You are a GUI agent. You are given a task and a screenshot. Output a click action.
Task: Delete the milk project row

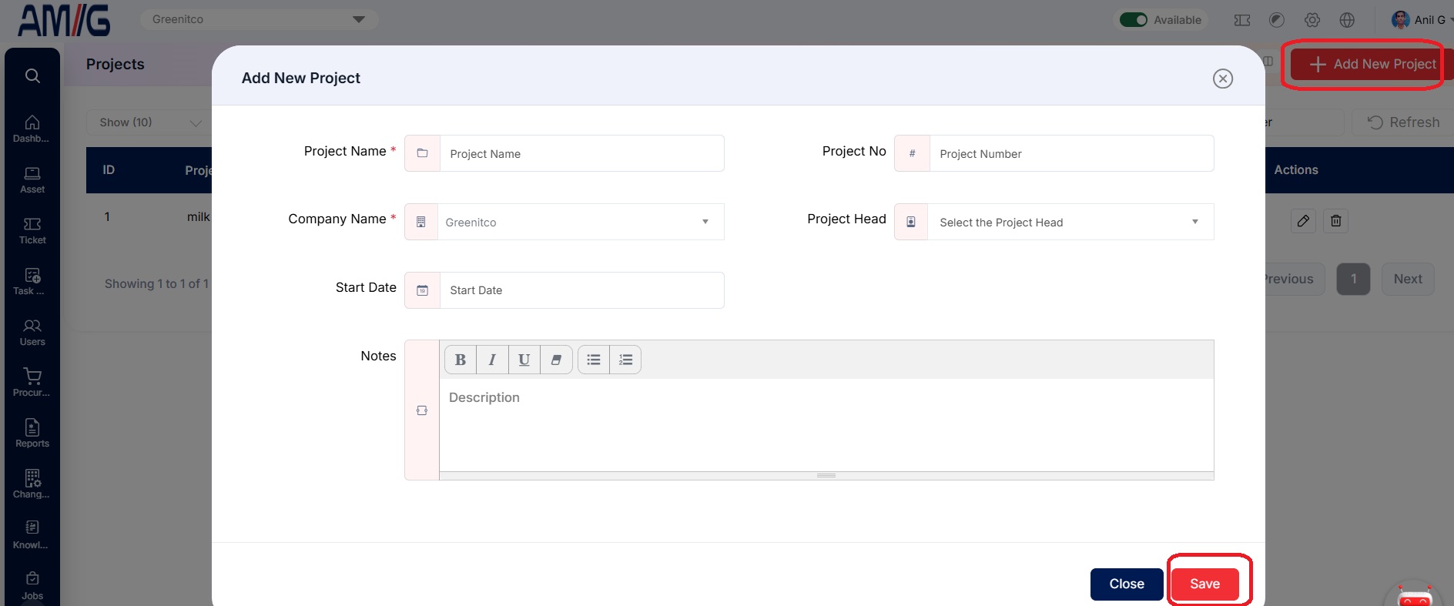(x=1336, y=221)
